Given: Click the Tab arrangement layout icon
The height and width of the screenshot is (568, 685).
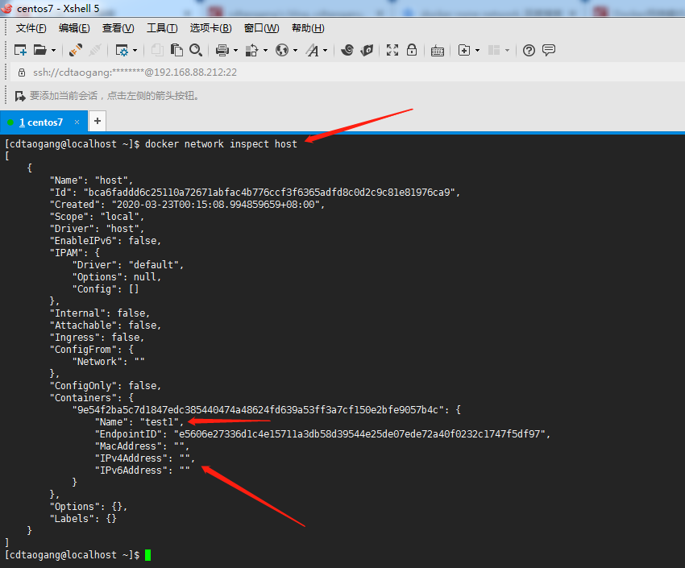Looking at the screenshot, I should tap(494, 50).
